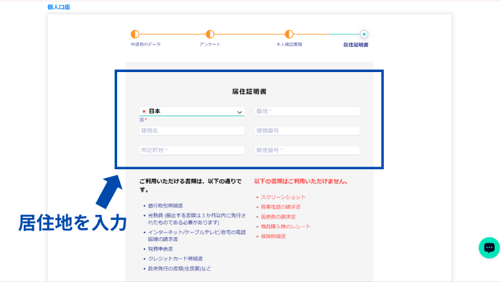Open the 個人口座 link at top
The image size is (501, 282).
click(x=59, y=7)
